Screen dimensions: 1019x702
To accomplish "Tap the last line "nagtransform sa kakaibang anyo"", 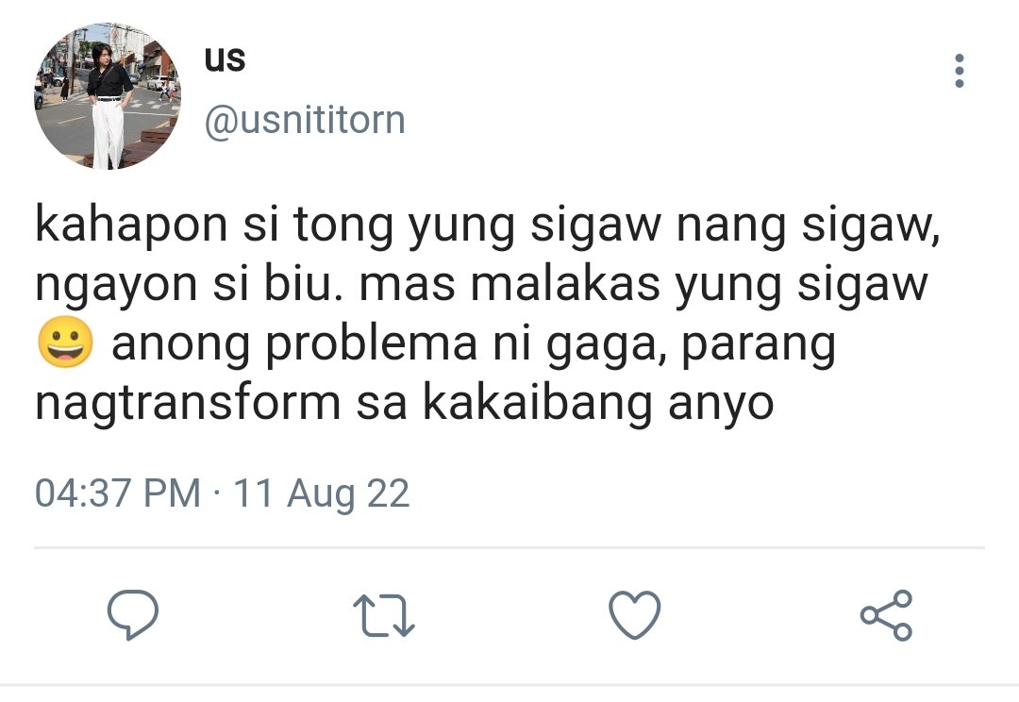I will click(404, 404).
